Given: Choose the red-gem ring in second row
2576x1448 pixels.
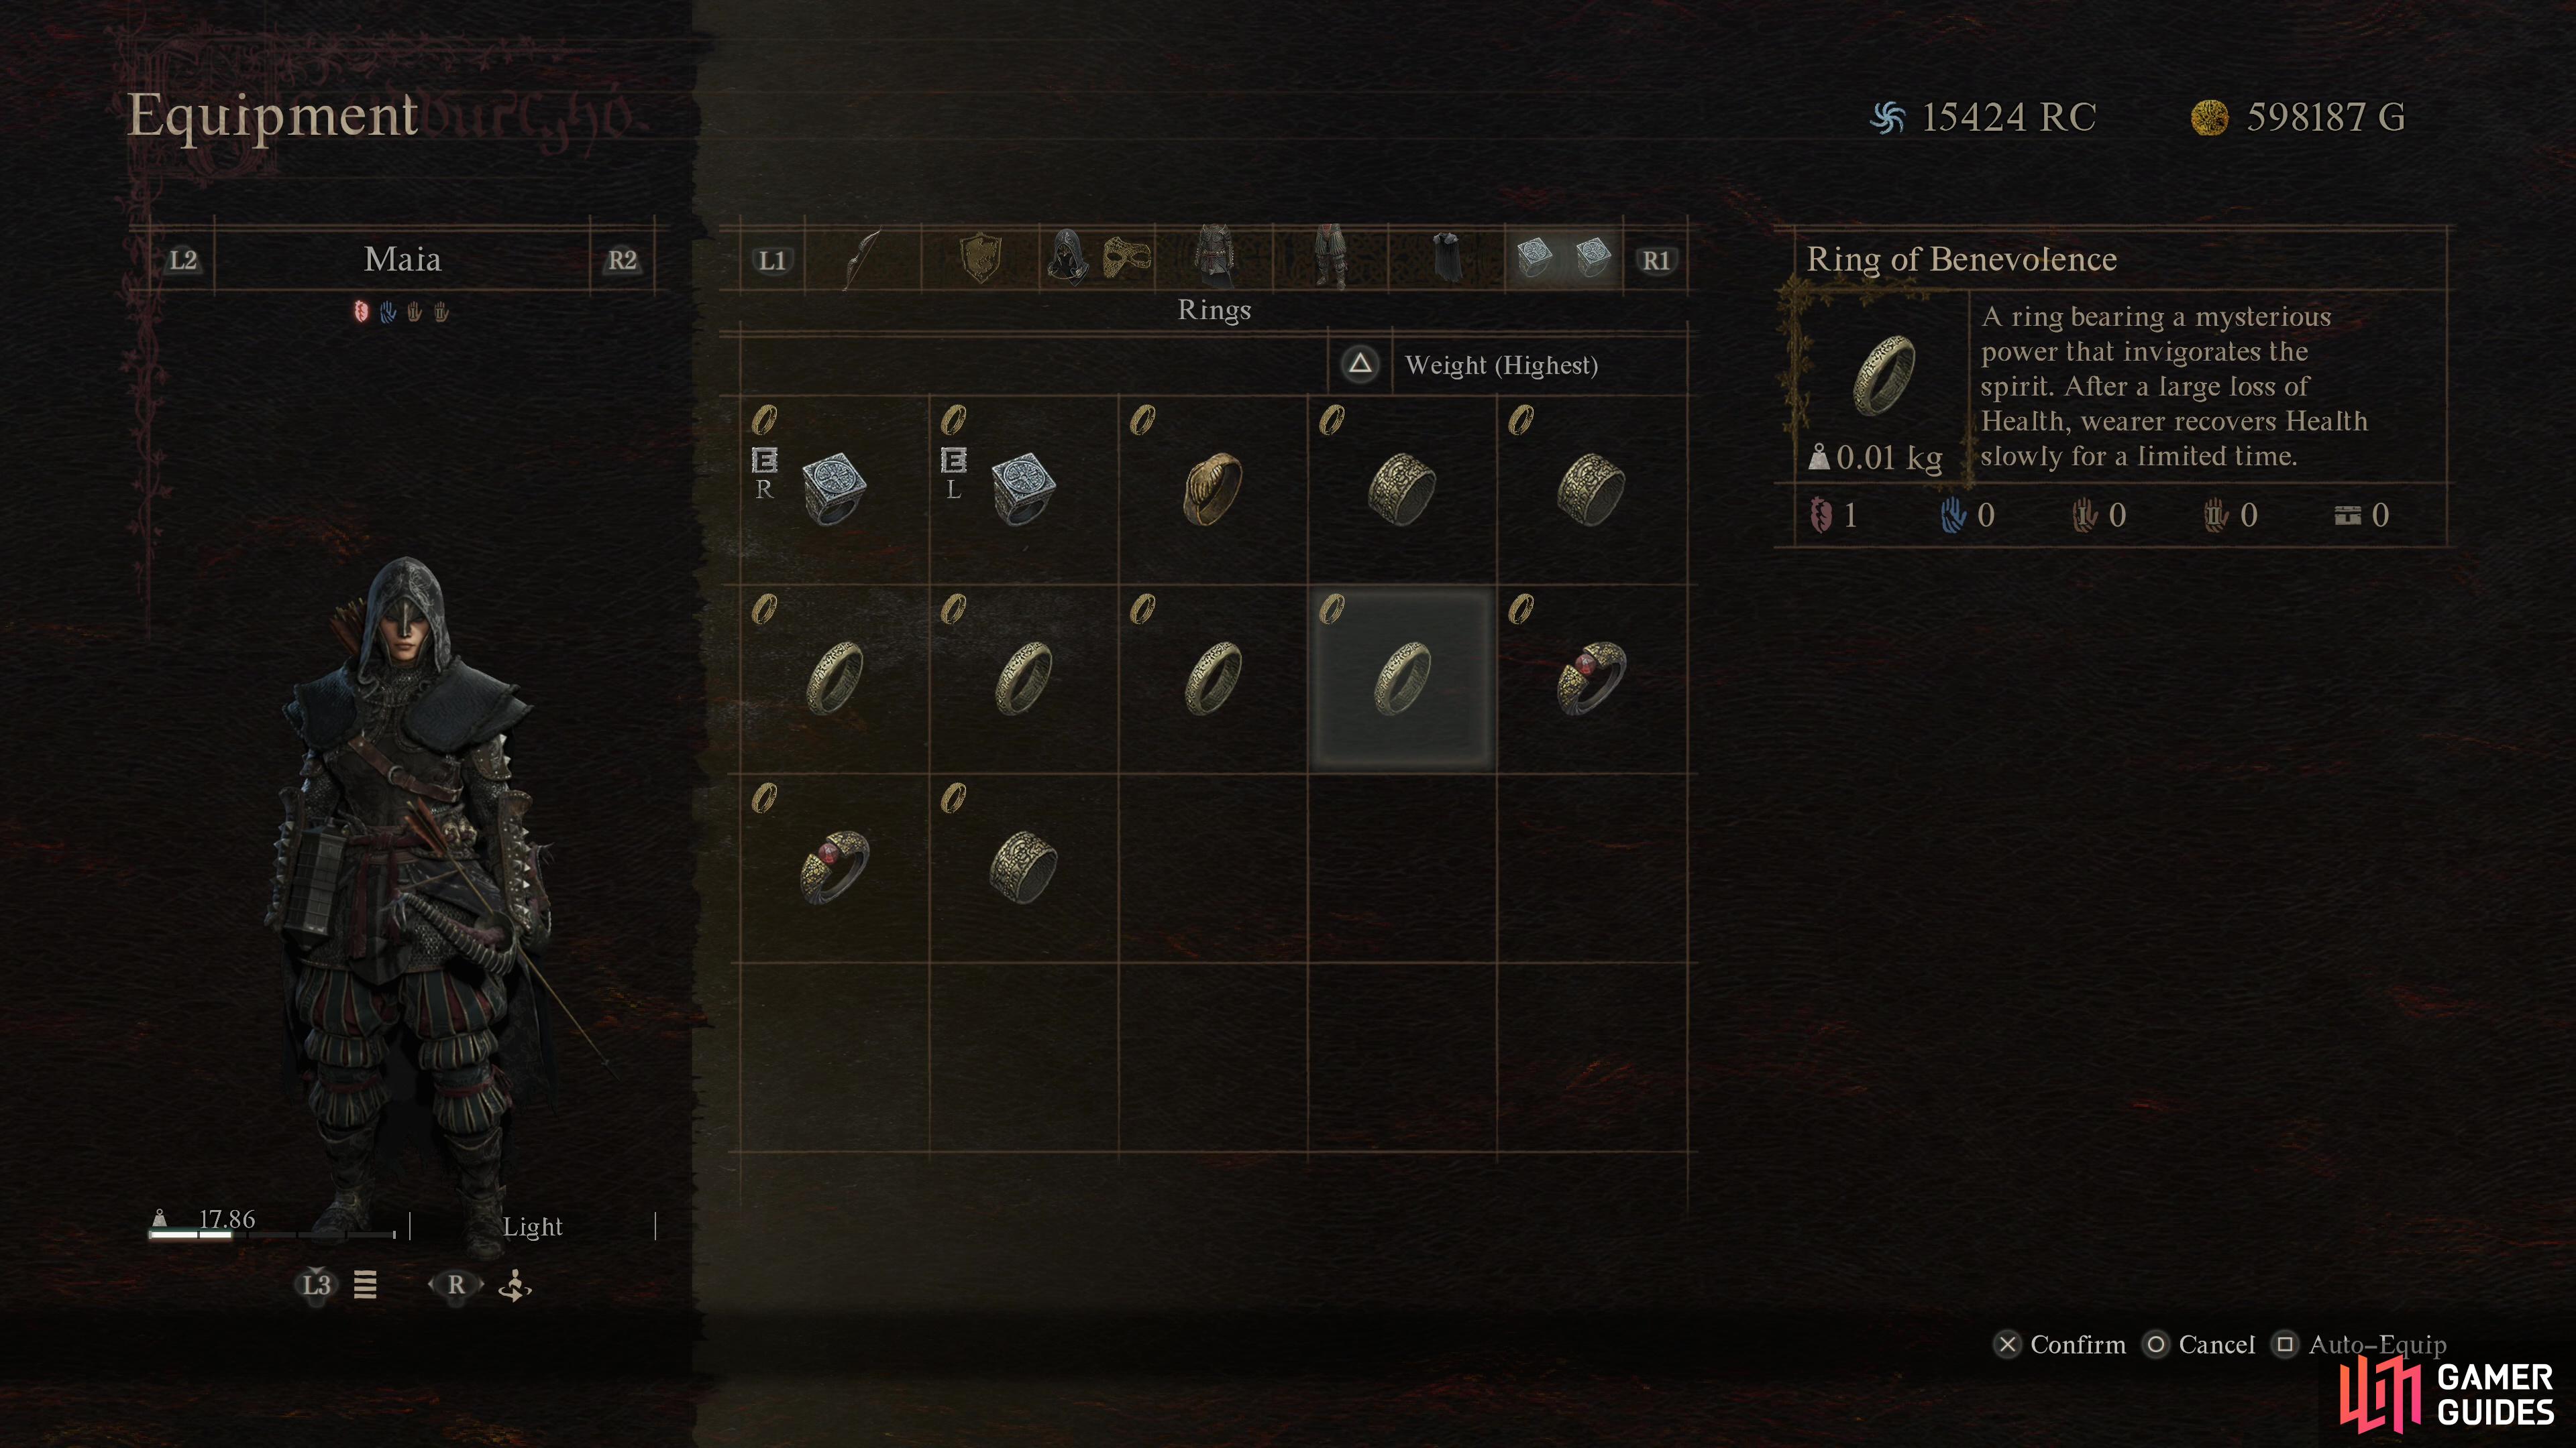Looking at the screenshot, I should tap(1591, 678).
